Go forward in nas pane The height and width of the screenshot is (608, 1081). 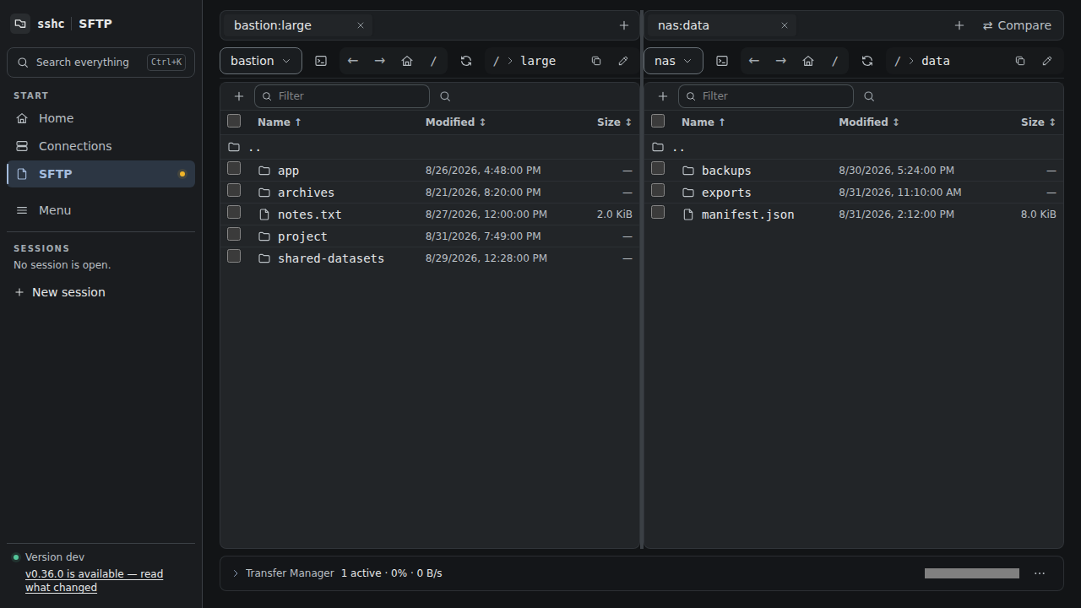tap(781, 61)
